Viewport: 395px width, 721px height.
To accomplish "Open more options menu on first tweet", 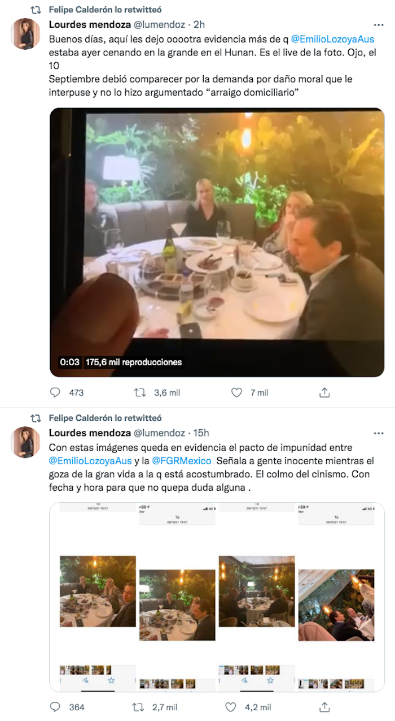I will coord(379,25).
